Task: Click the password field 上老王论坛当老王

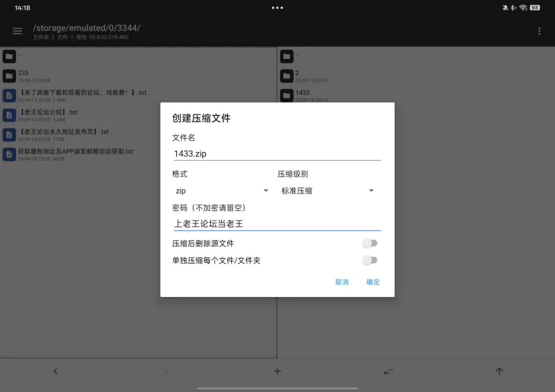Action: pos(277,224)
